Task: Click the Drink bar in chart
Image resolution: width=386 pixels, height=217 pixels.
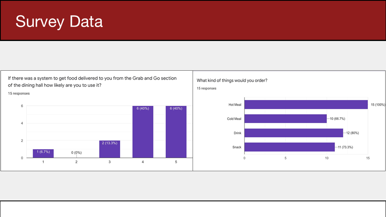Action: 294,133
